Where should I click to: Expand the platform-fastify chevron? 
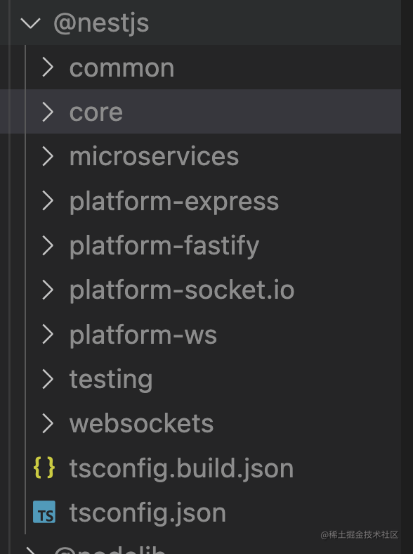tap(48, 245)
